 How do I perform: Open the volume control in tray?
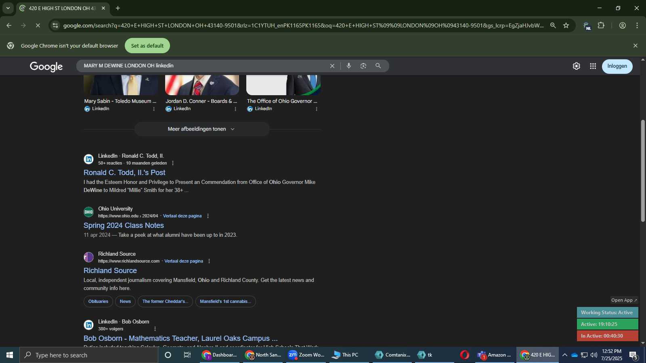point(594,355)
